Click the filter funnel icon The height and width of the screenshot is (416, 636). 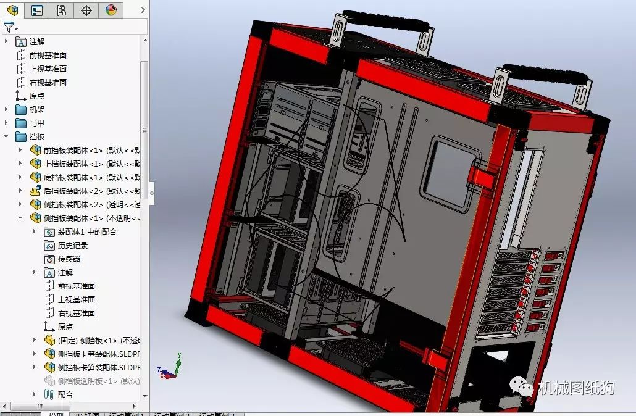click(9, 27)
